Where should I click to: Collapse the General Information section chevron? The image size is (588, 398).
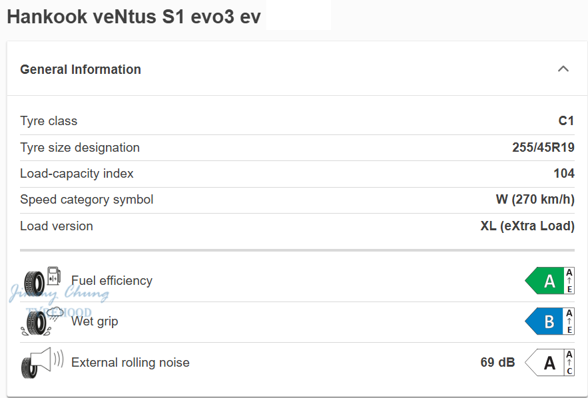563,69
